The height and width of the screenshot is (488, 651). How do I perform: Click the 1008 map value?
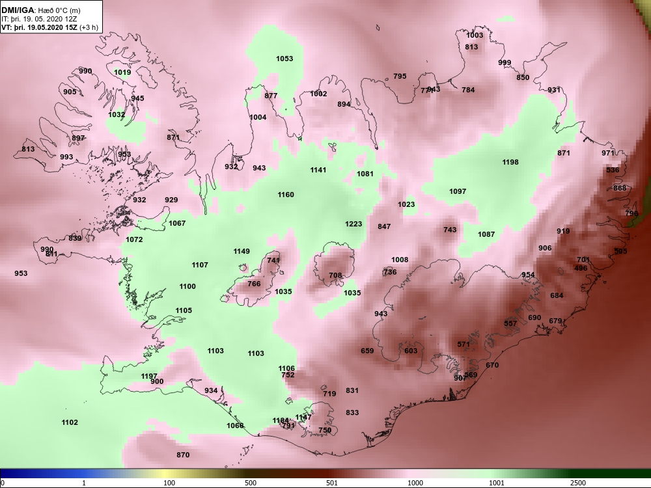(x=400, y=260)
